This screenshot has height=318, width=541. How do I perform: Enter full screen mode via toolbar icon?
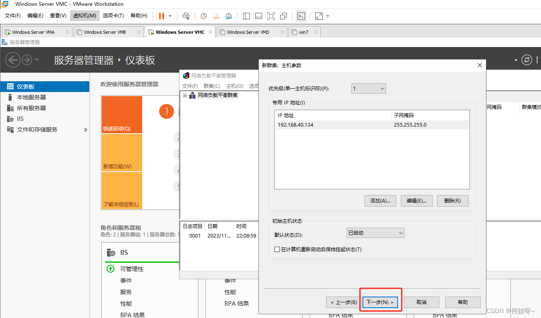(x=271, y=16)
